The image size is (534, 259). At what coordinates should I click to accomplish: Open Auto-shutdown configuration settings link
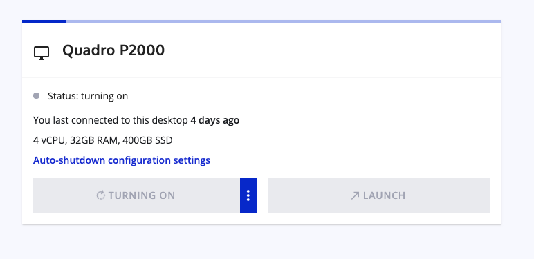pyautogui.click(x=122, y=160)
